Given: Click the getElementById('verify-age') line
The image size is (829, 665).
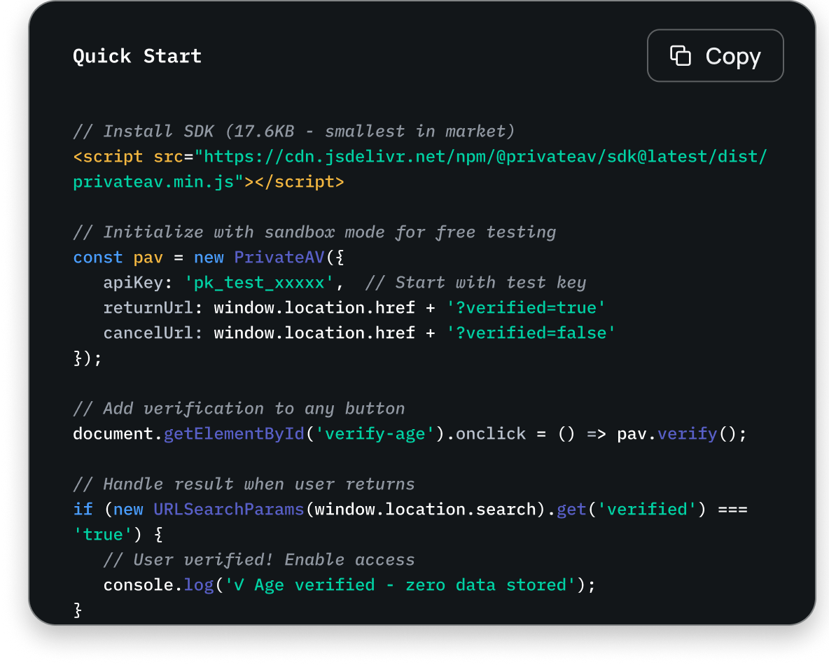Looking at the screenshot, I should pyautogui.click(x=410, y=434).
